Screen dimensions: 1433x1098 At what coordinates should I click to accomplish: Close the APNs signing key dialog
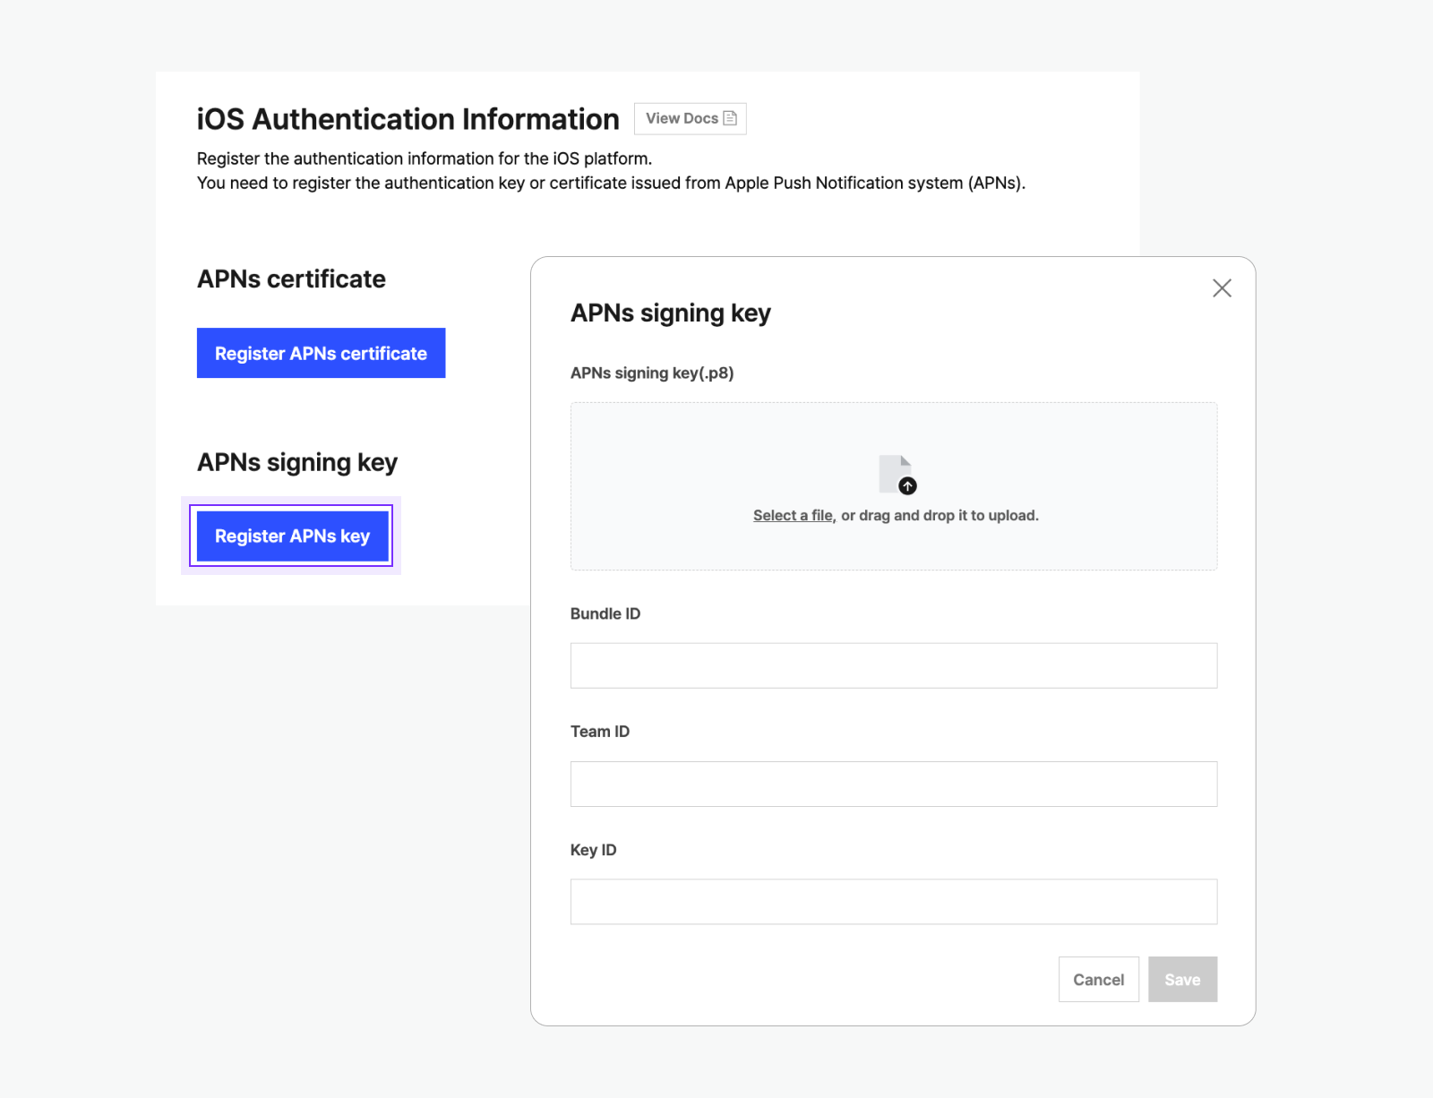point(1222,288)
